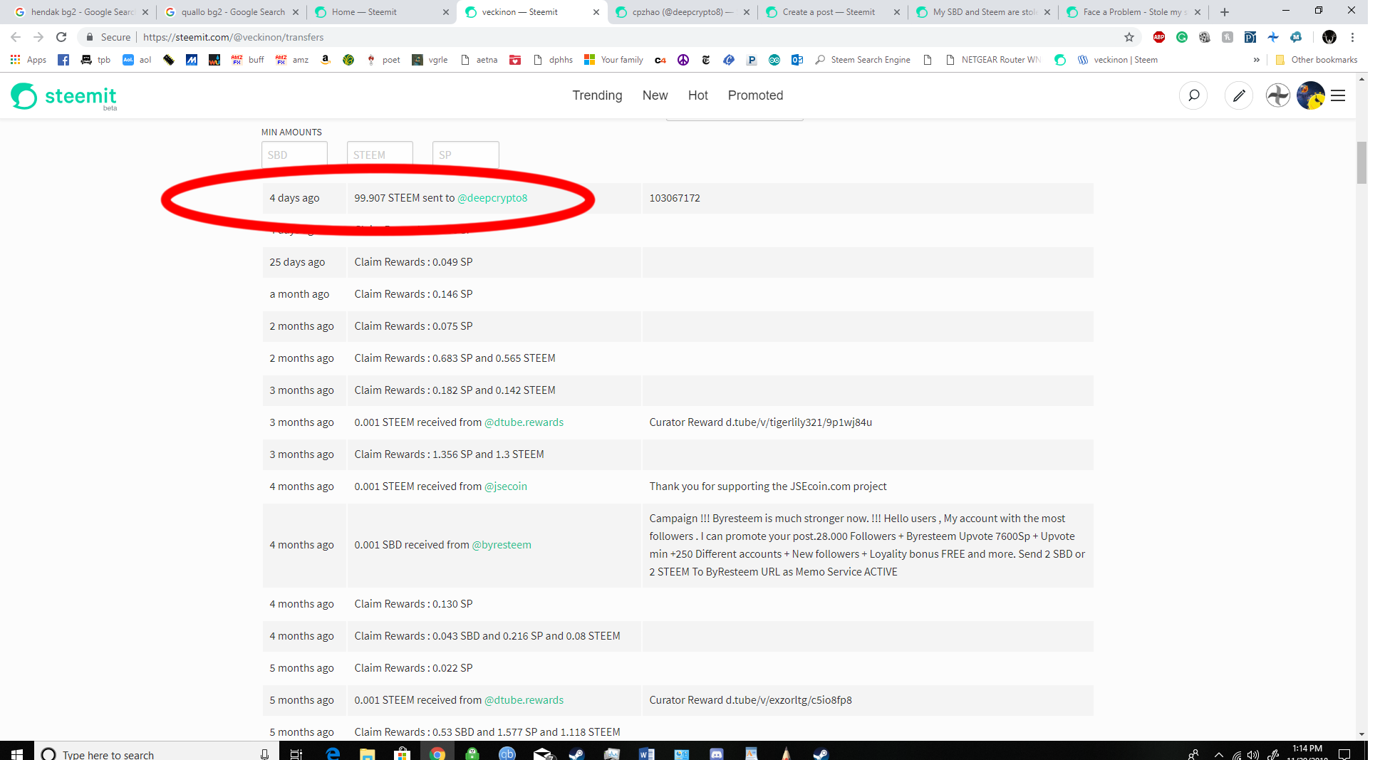1380x760 pixels.
Task: Open @jsecoin profile link
Action: click(x=506, y=486)
